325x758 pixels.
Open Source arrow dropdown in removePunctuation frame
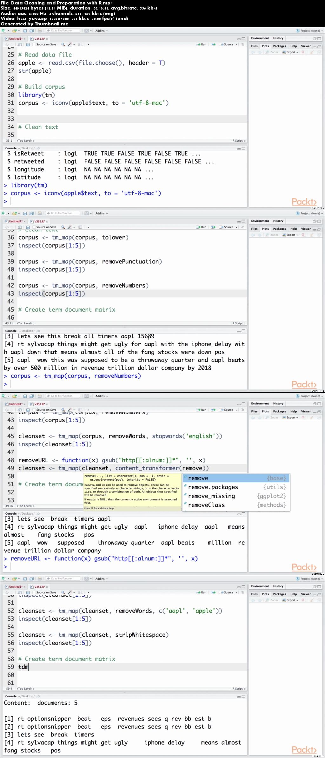point(236,227)
